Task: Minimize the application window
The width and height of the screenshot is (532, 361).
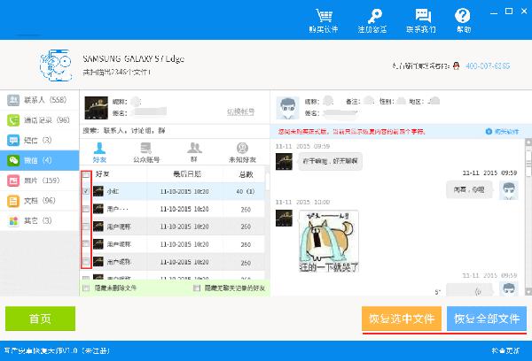Action: [494, 12]
